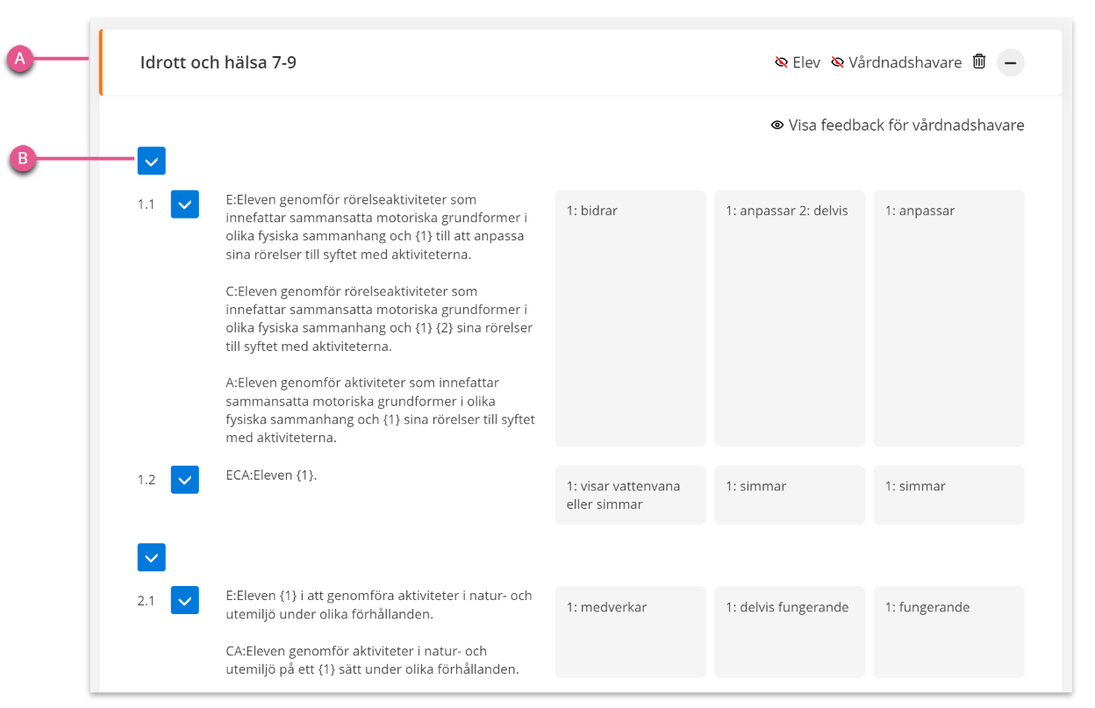Select the '1: anpassar 2: delvis' cell
Image resolution: width=1095 pixels, height=708 pixels.
(x=789, y=318)
